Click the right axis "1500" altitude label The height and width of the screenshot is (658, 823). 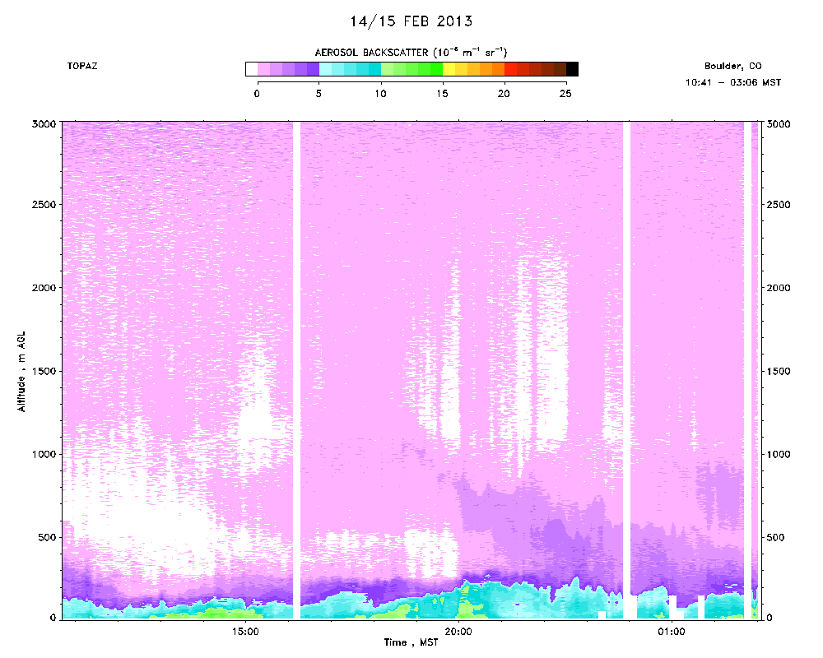[779, 371]
